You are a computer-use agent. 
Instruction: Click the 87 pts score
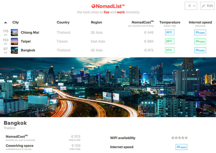click(6, 50)
